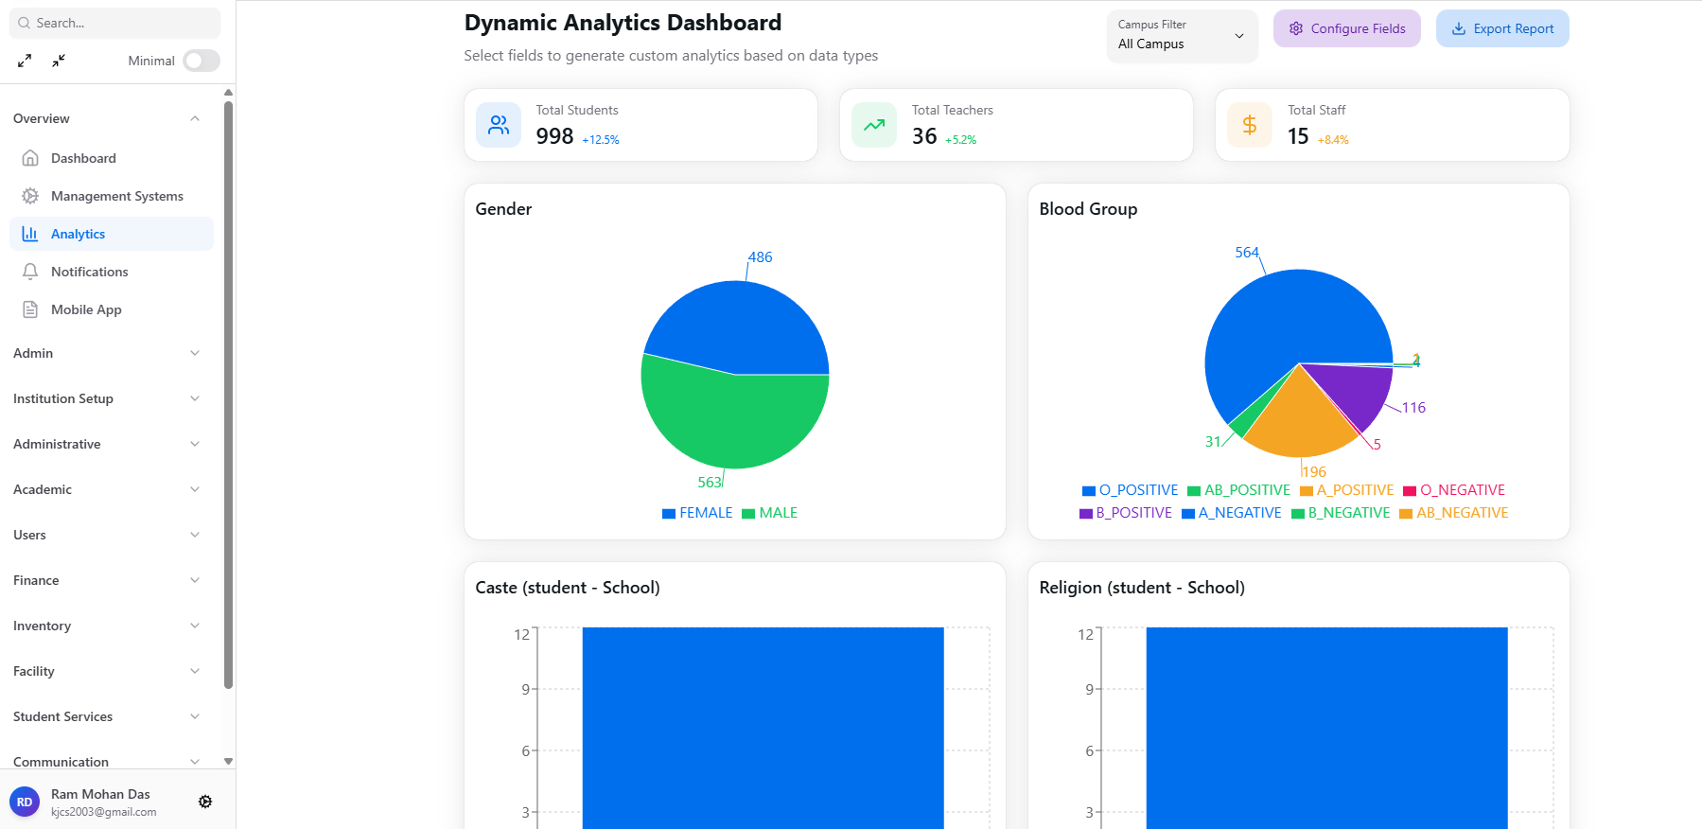The width and height of the screenshot is (1702, 829).
Task: Click the Total Staff dollar icon
Action: tap(1250, 125)
